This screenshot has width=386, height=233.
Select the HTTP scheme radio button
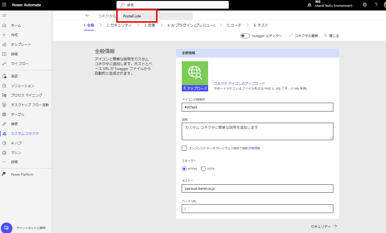203,169
